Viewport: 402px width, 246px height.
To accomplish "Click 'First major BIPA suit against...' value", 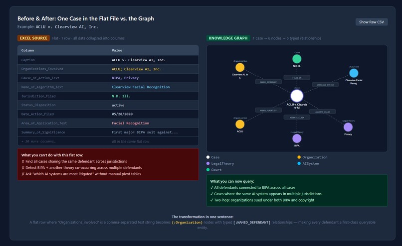I will (x=145, y=132).
